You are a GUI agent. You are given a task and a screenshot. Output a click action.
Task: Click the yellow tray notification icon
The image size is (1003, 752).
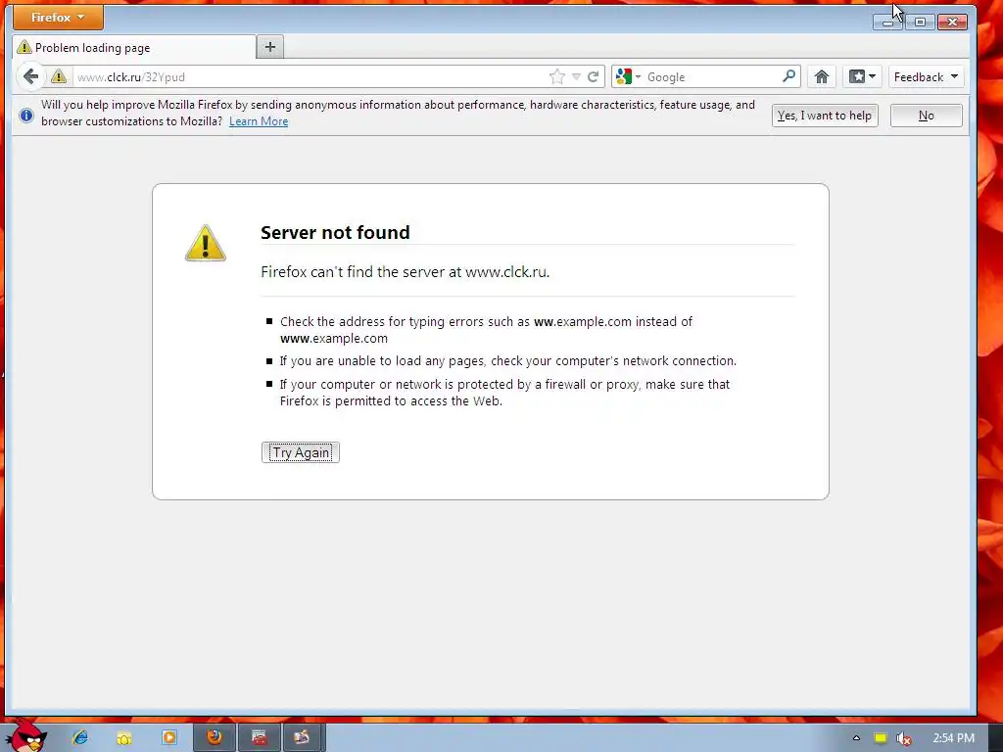click(881, 738)
